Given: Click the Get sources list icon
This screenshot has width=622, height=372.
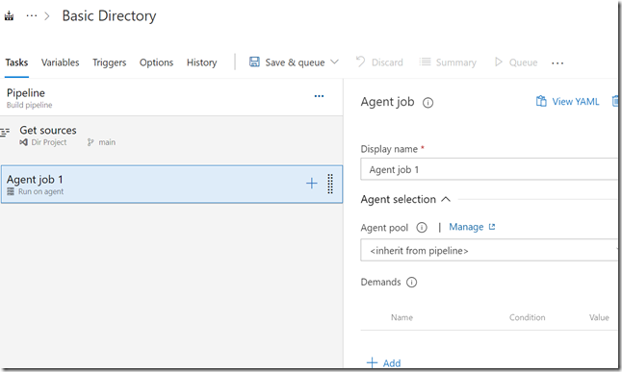Looking at the screenshot, I should 5,132.
